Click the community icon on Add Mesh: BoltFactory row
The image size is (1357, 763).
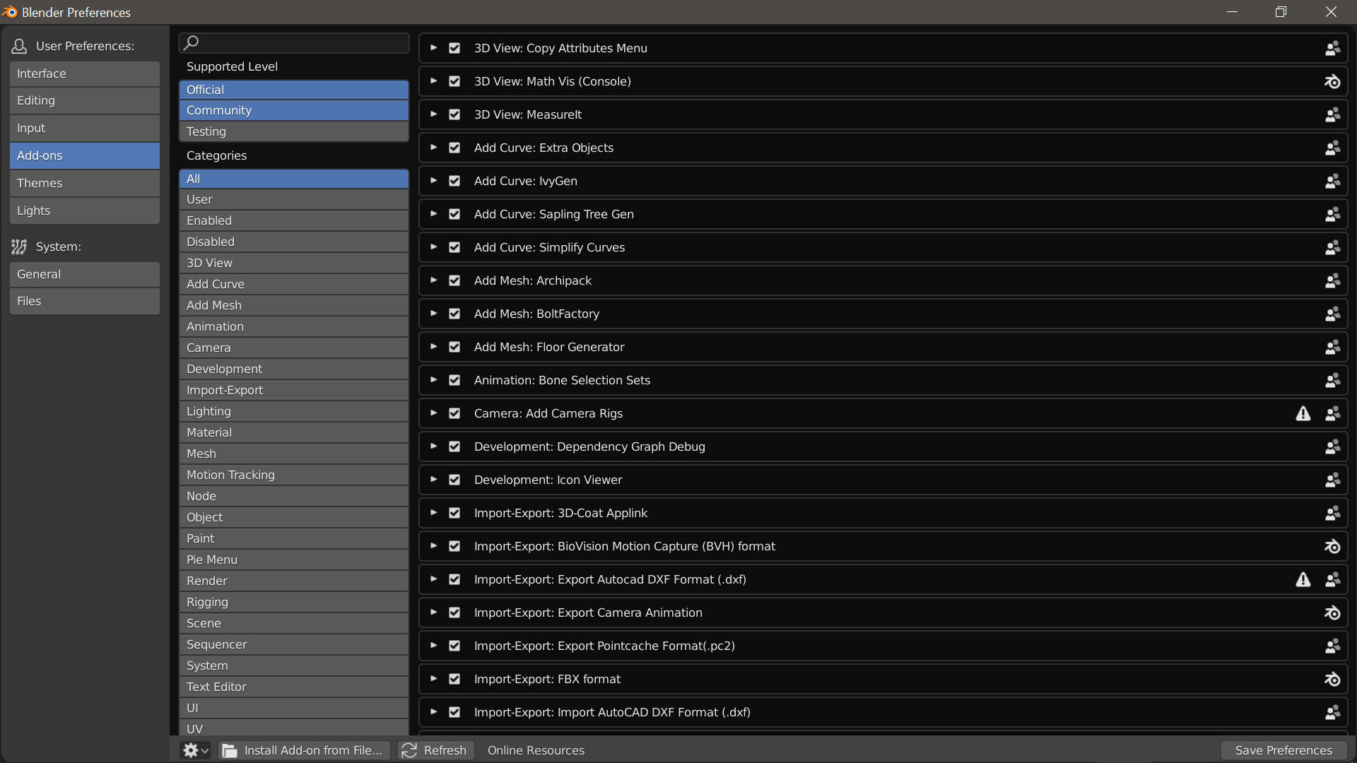pos(1332,314)
